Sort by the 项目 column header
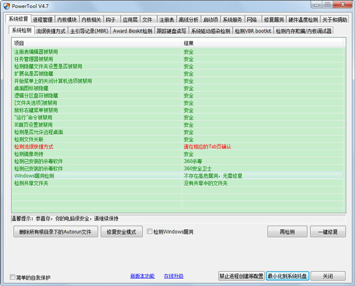The height and width of the screenshot is (286, 355). [x=95, y=43]
